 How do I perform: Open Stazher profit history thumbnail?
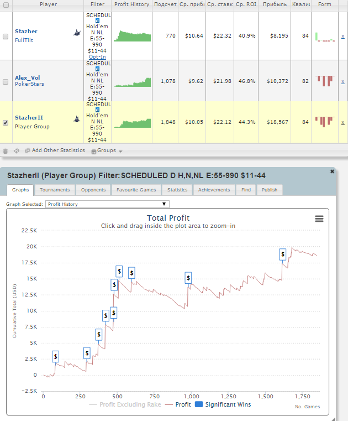point(132,36)
